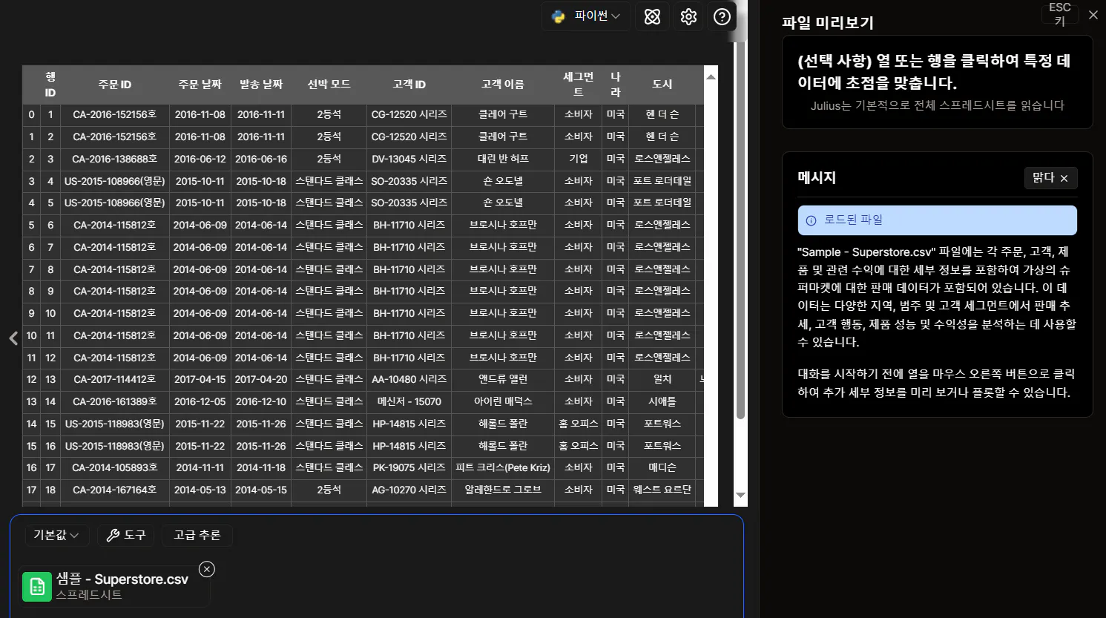Click the vertical scrollbar thumb of the table
This screenshot has width=1106, height=618.
click(740, 231)
